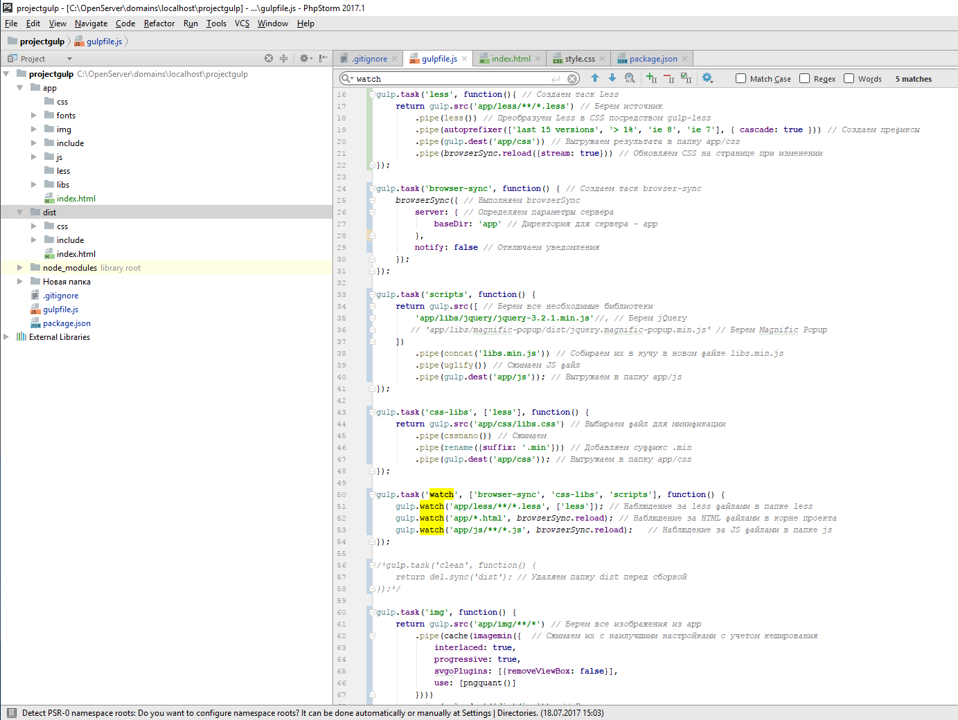This screenshot has width=958, height=720.
Task: Select index.html under app folder
Action: [x=76, y=199]
